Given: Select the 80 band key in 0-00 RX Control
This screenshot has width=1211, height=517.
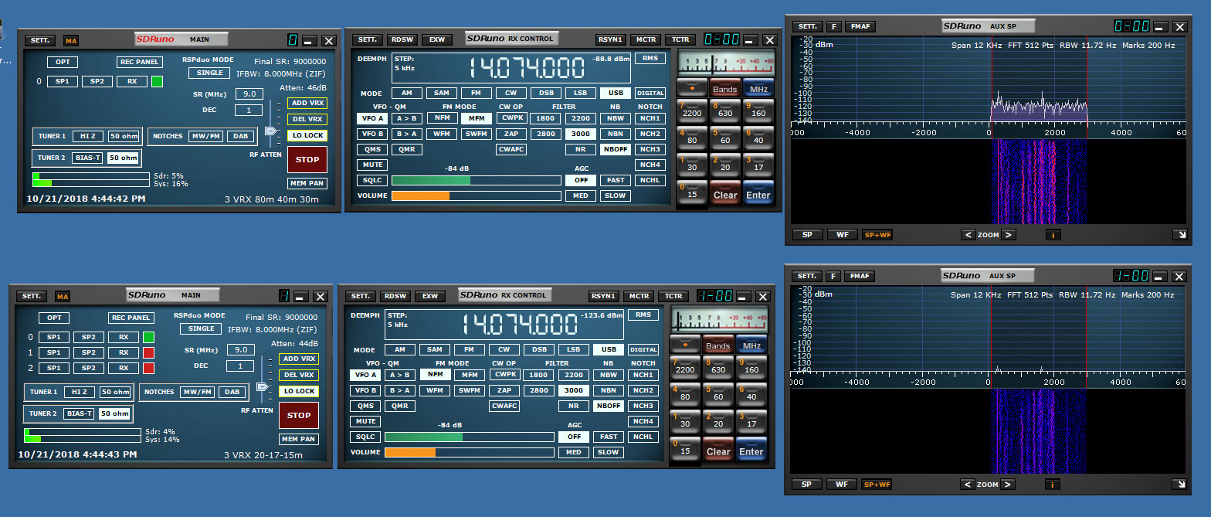Looking at the screenshot, I should click(692, 138).
